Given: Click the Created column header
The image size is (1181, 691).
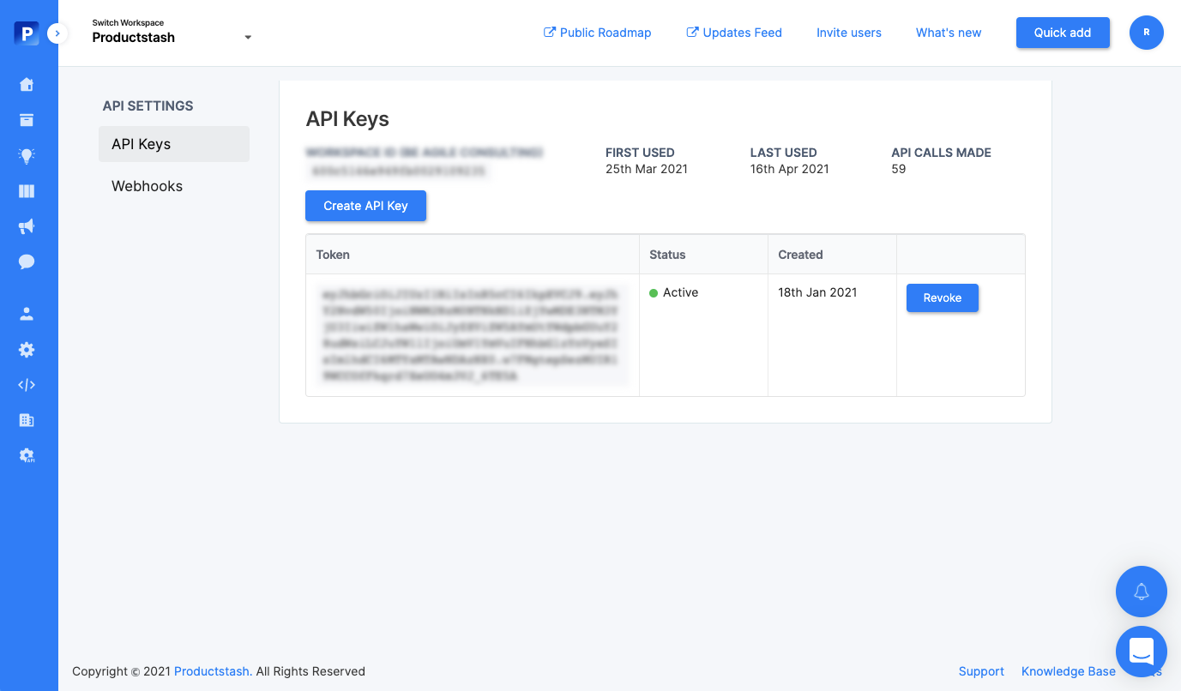Looking at the screenshot, I should pos(800,255).
